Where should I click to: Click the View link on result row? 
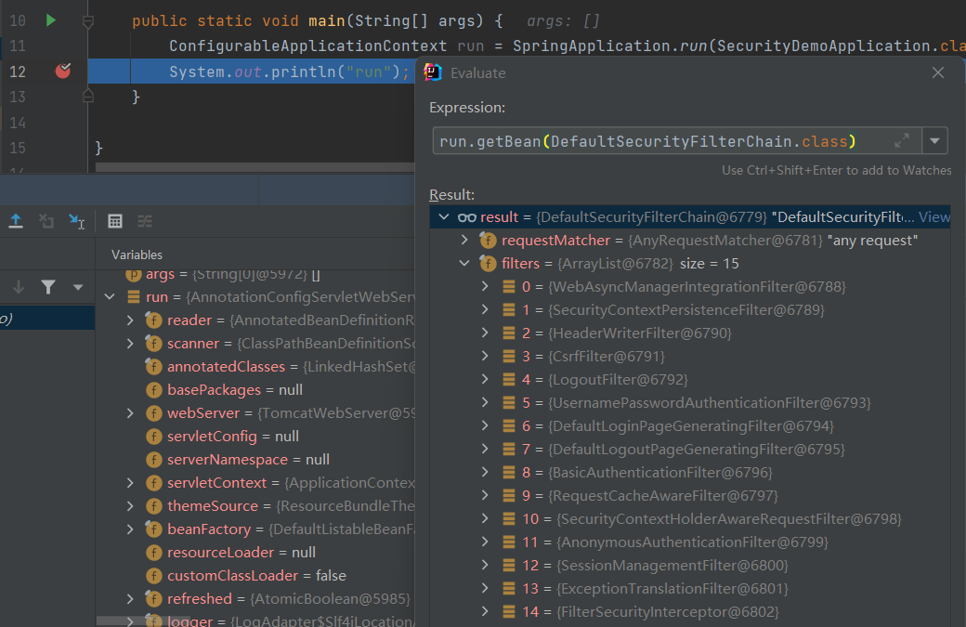click(934, 216)
